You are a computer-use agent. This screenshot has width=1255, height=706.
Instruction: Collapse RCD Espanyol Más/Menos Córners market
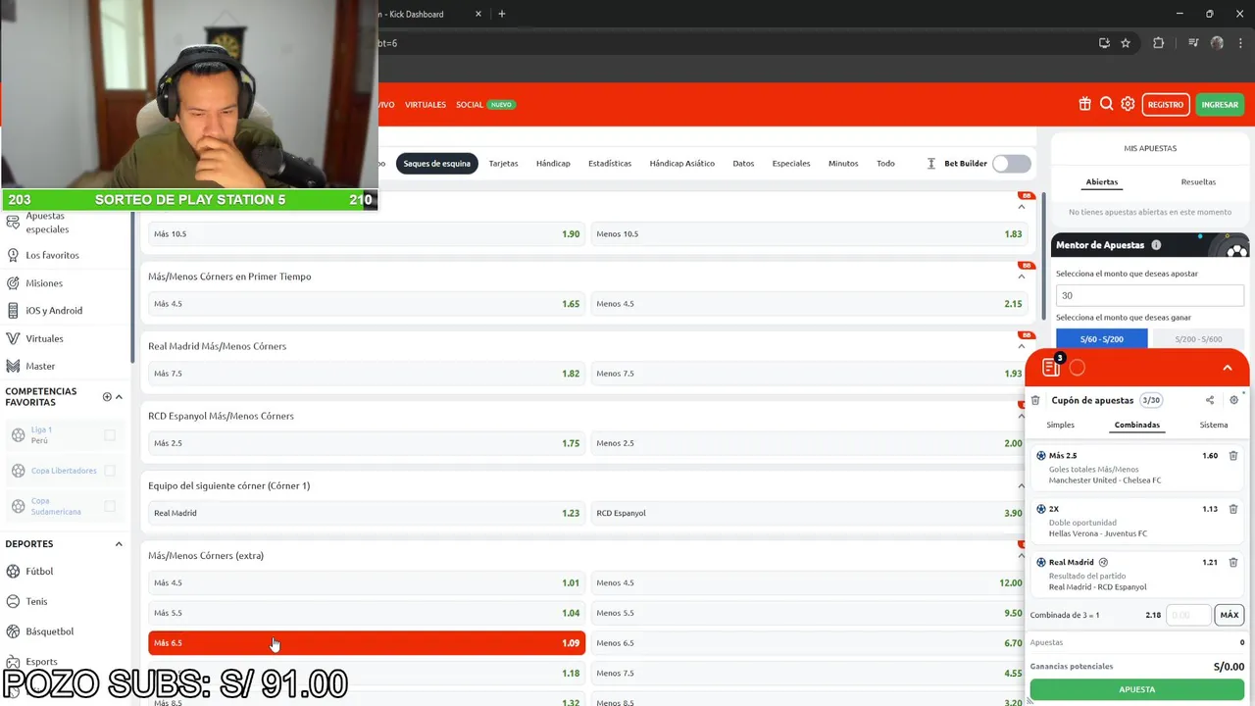pos(1022,416)
